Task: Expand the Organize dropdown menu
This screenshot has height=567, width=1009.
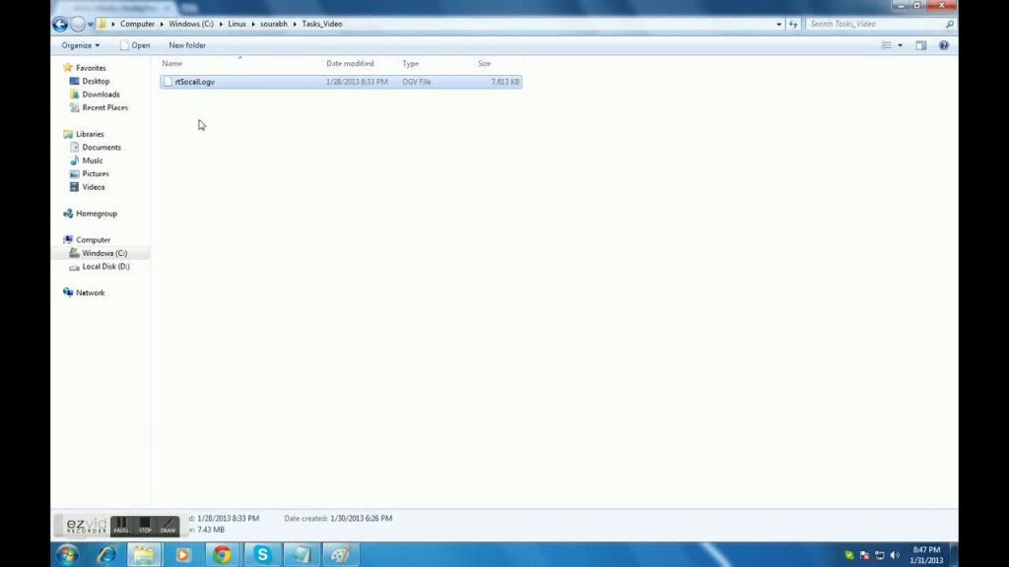Action: [x=80, y=45]
